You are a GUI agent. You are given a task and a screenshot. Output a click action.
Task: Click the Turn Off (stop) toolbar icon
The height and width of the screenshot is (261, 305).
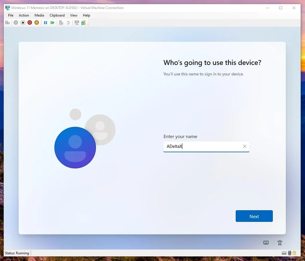point(23,23)
